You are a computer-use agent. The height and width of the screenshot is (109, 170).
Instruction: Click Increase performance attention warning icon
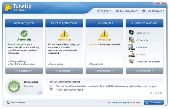click(x=64, y=34)
